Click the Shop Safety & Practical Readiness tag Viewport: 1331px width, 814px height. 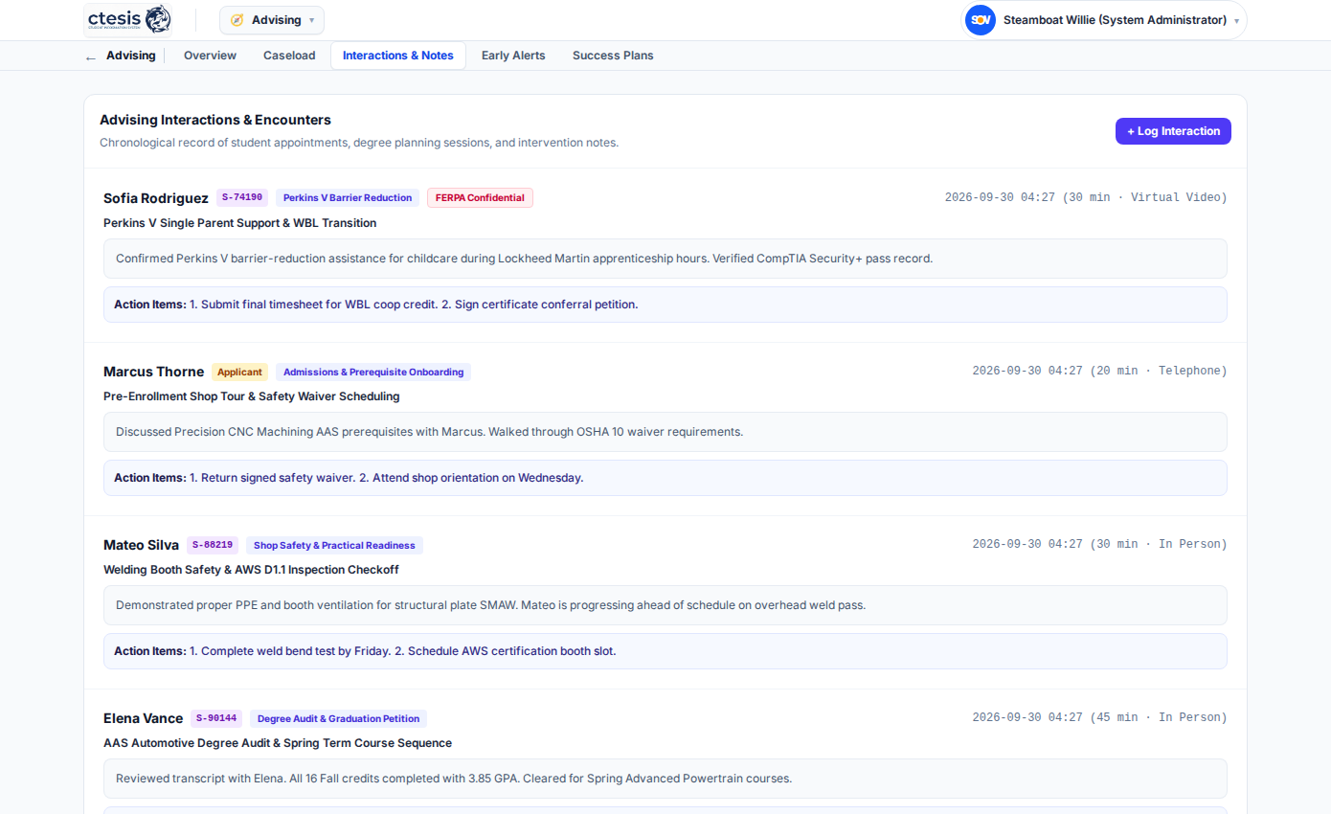334,545
